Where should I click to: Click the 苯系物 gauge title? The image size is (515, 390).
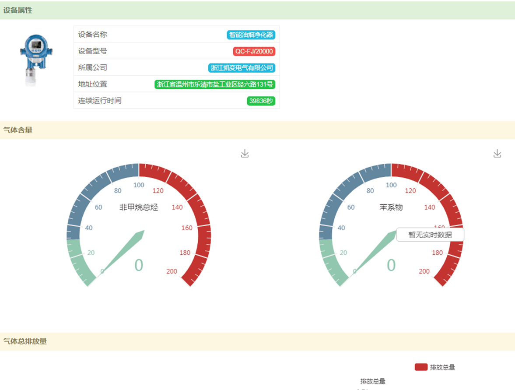(391, 207)
